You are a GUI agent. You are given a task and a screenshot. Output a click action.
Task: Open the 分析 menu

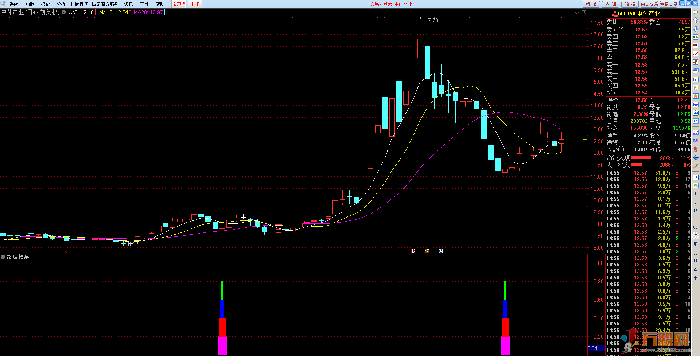coord(61,4)
